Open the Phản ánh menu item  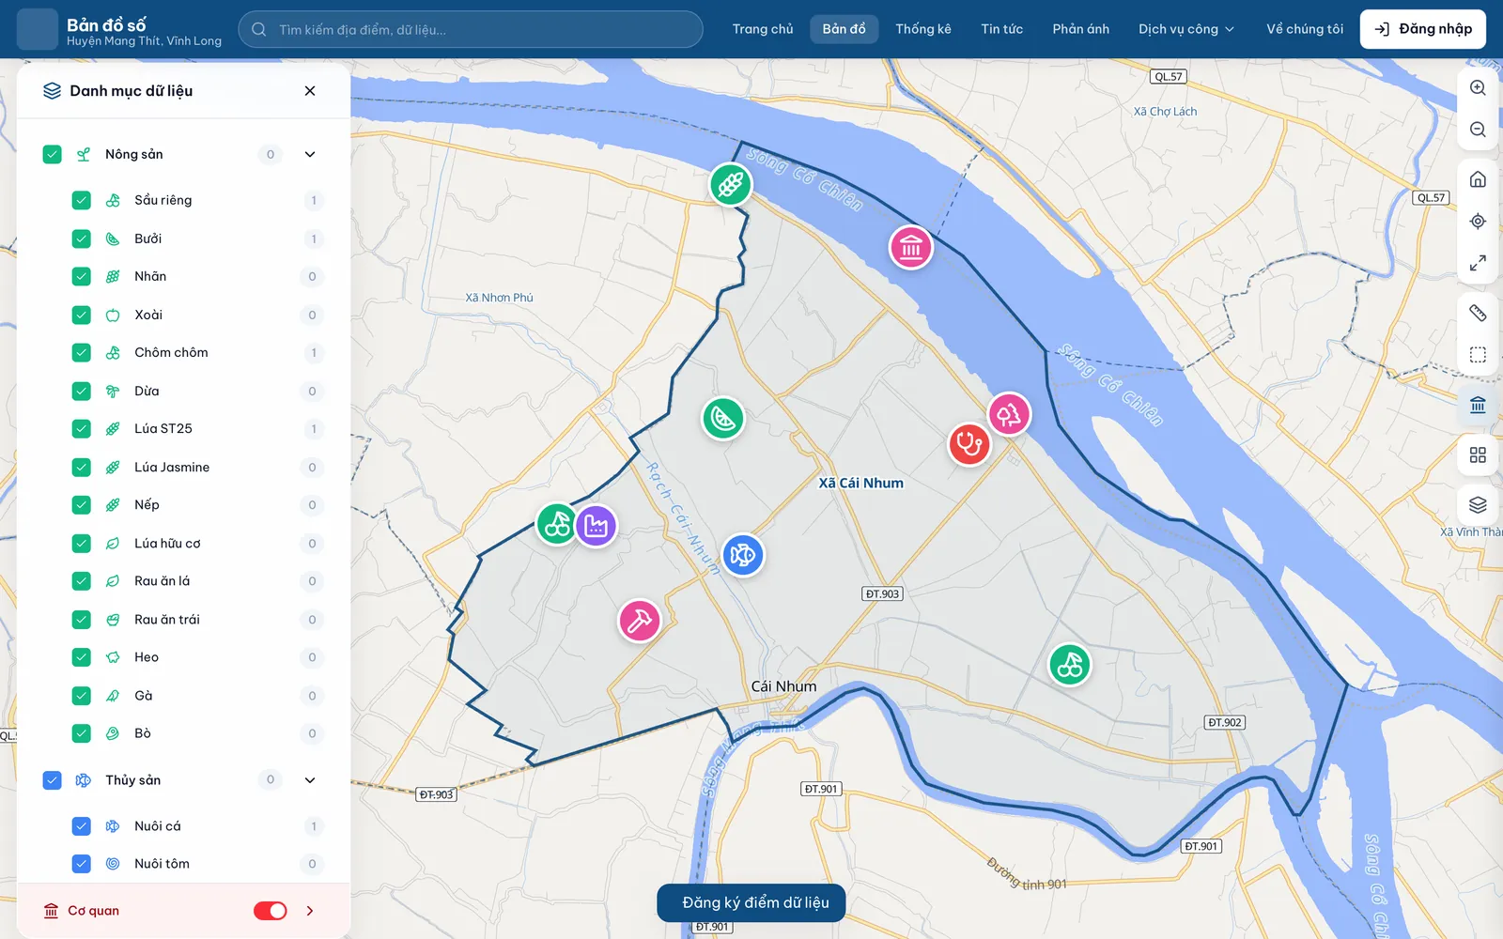[x=1081, y=29]
